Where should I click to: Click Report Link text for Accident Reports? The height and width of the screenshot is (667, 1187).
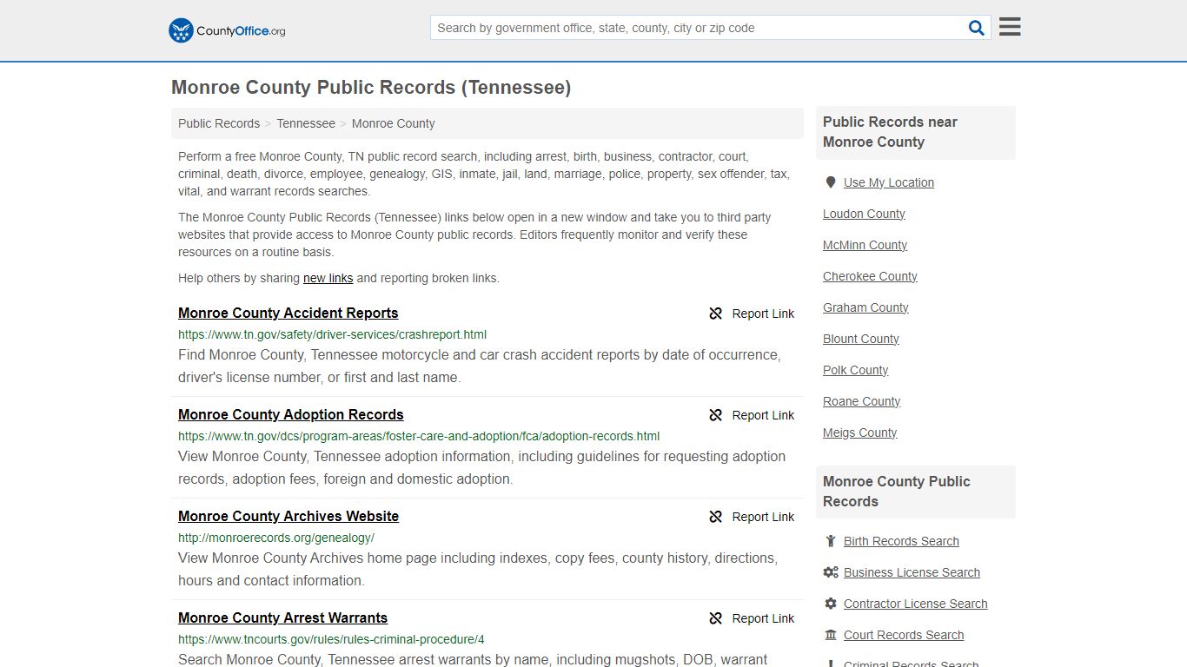[x=763, y=314]
